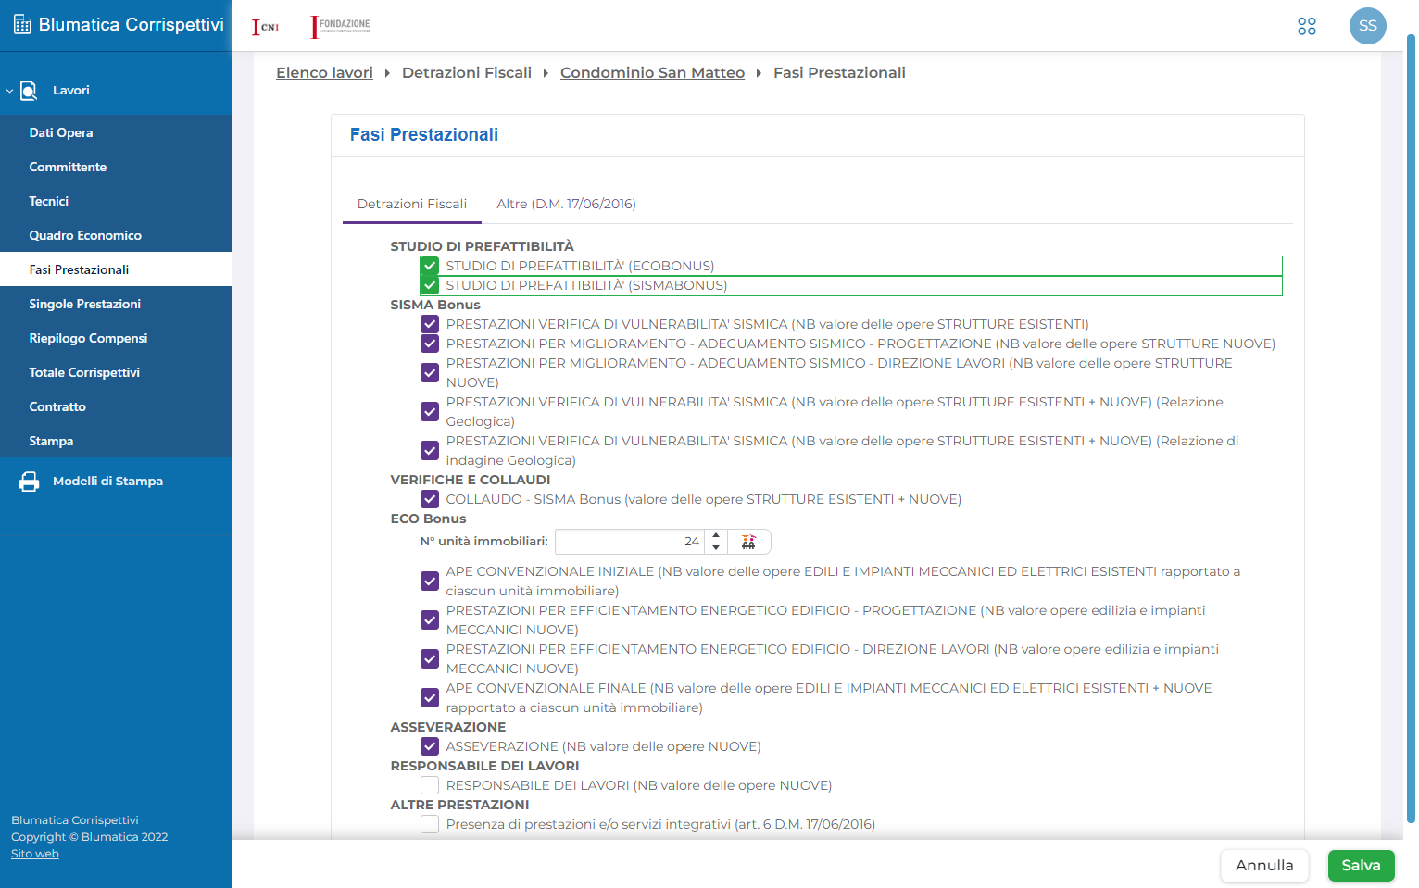Click the Modelli di Stampa printer icon
The width and height of the screenshot is (1419, 888).
pyautogui.click(x=29, y=482)
